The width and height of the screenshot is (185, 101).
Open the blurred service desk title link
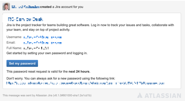point(25,19)
